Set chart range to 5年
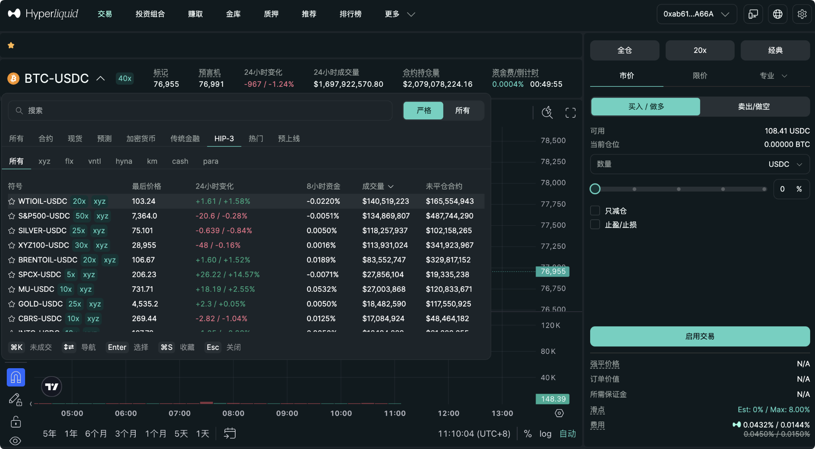 49,433
